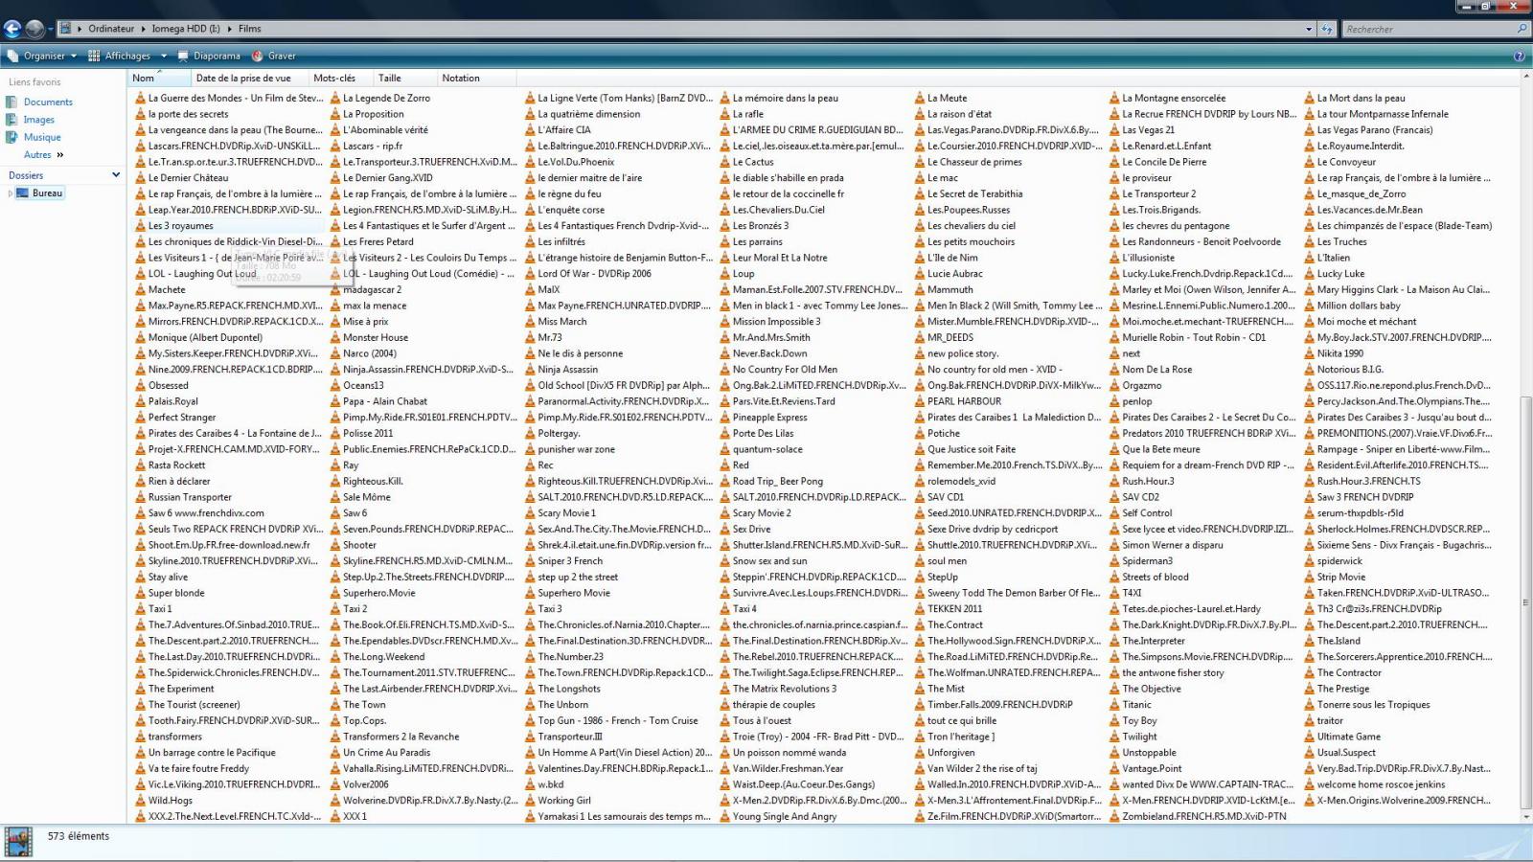Select Lord Of War - DVDRip 2006
This screenshot has width=1533, height=862.
pyautogui.click(x=594, y=273)
